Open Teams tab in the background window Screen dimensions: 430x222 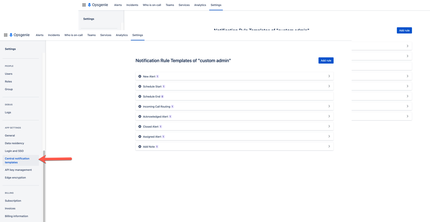[x=170, y=5]
